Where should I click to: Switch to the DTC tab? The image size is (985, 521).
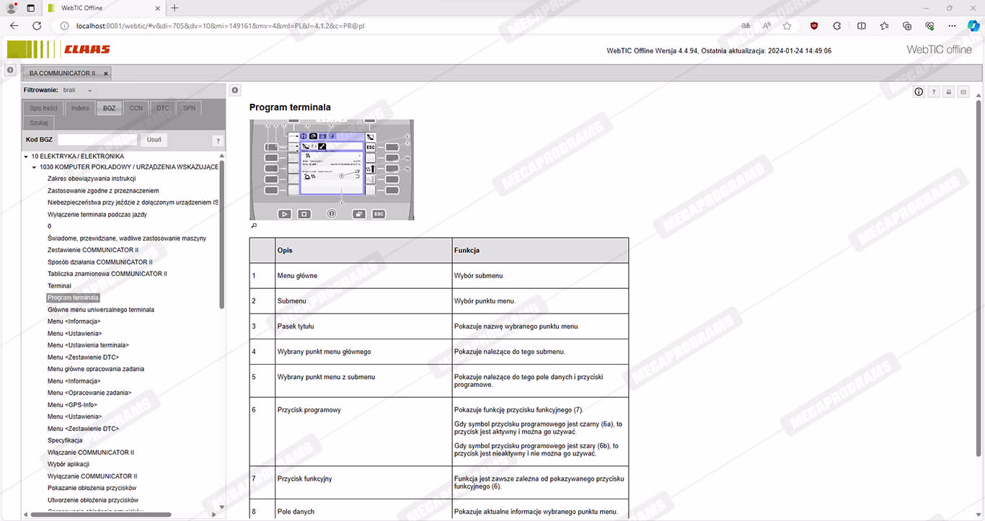tap(163, 108)
